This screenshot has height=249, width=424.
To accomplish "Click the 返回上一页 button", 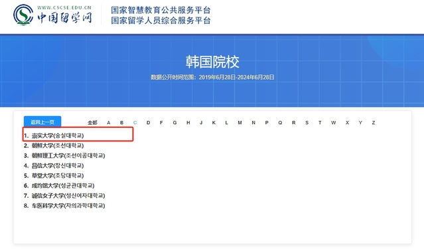I will pyautogui.click(x=42, y=122).
